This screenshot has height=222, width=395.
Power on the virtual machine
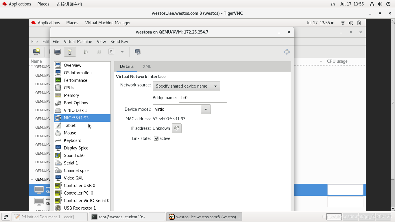(86, 52)
